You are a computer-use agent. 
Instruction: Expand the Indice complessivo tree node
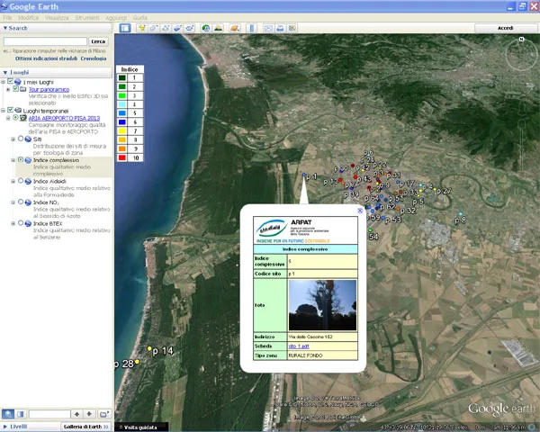[13, 160]
